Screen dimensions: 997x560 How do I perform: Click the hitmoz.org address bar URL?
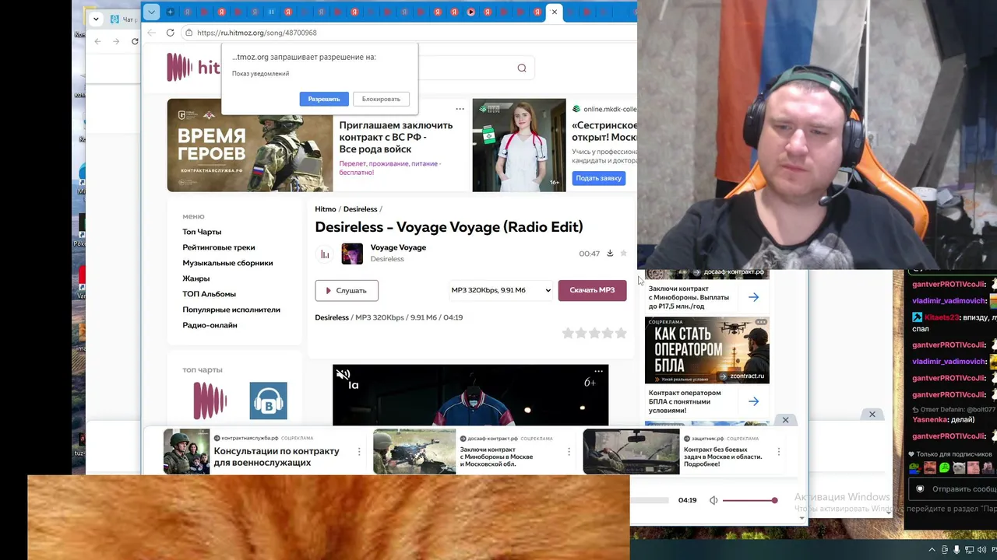257,33
